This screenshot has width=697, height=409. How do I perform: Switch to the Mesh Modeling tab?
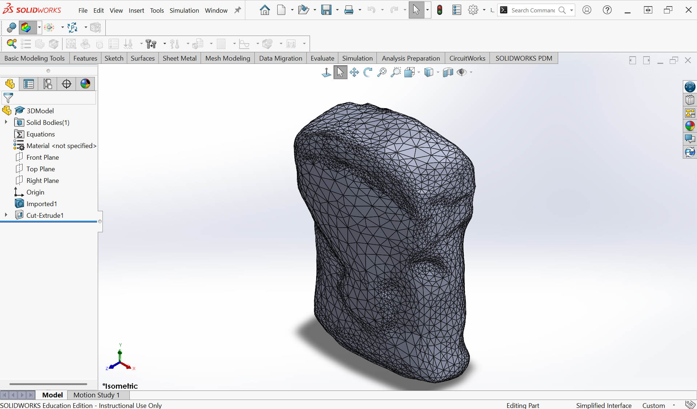(x=227, y=58)
